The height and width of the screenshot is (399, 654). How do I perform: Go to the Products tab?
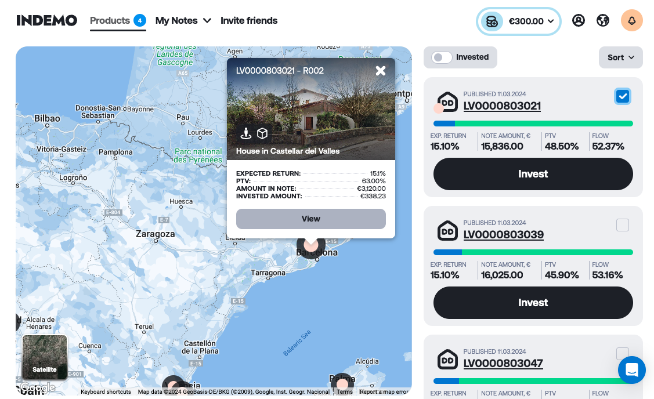pyautogui.click(x=110, y=21)
